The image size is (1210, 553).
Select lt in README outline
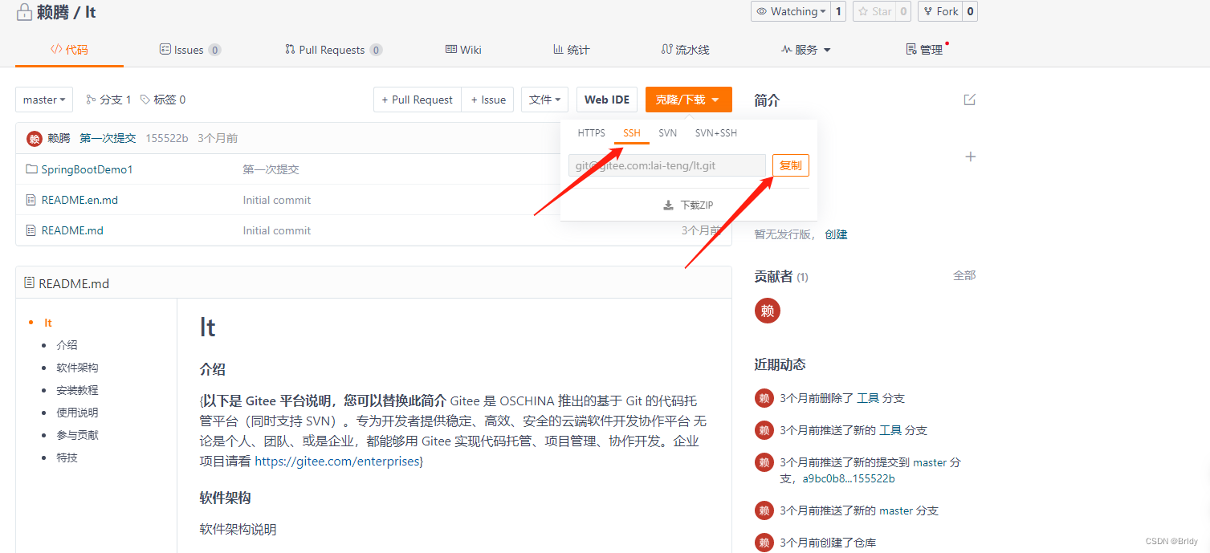tap(48, 323)
